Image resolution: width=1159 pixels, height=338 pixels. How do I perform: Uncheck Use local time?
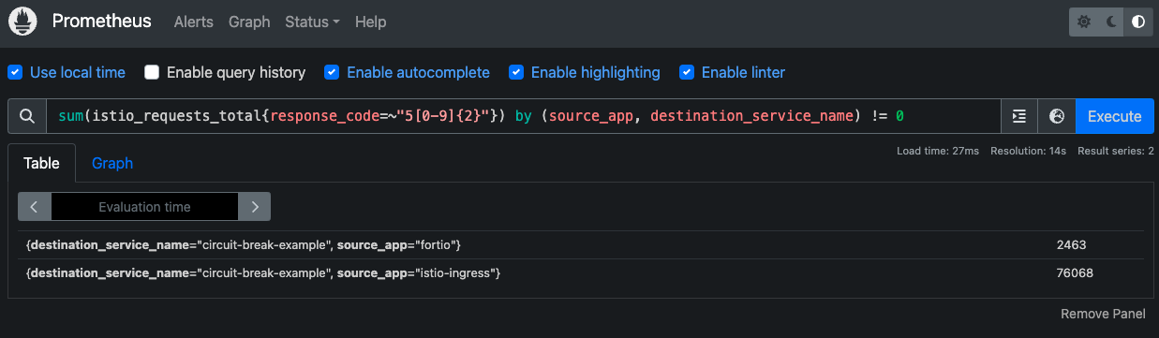[x=15, y=72]
